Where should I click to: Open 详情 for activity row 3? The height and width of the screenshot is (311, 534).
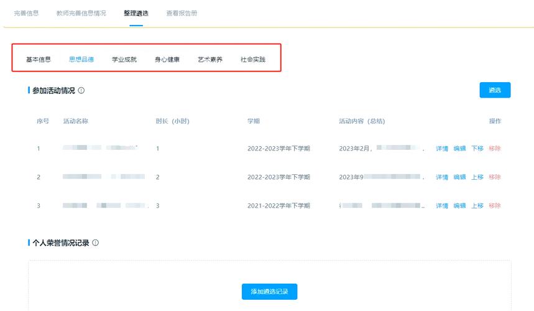click(441, 206)
